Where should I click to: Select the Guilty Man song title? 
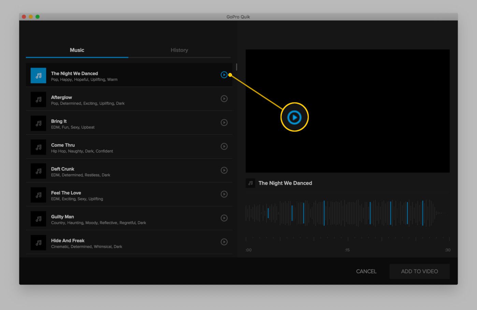coord(62,217)
